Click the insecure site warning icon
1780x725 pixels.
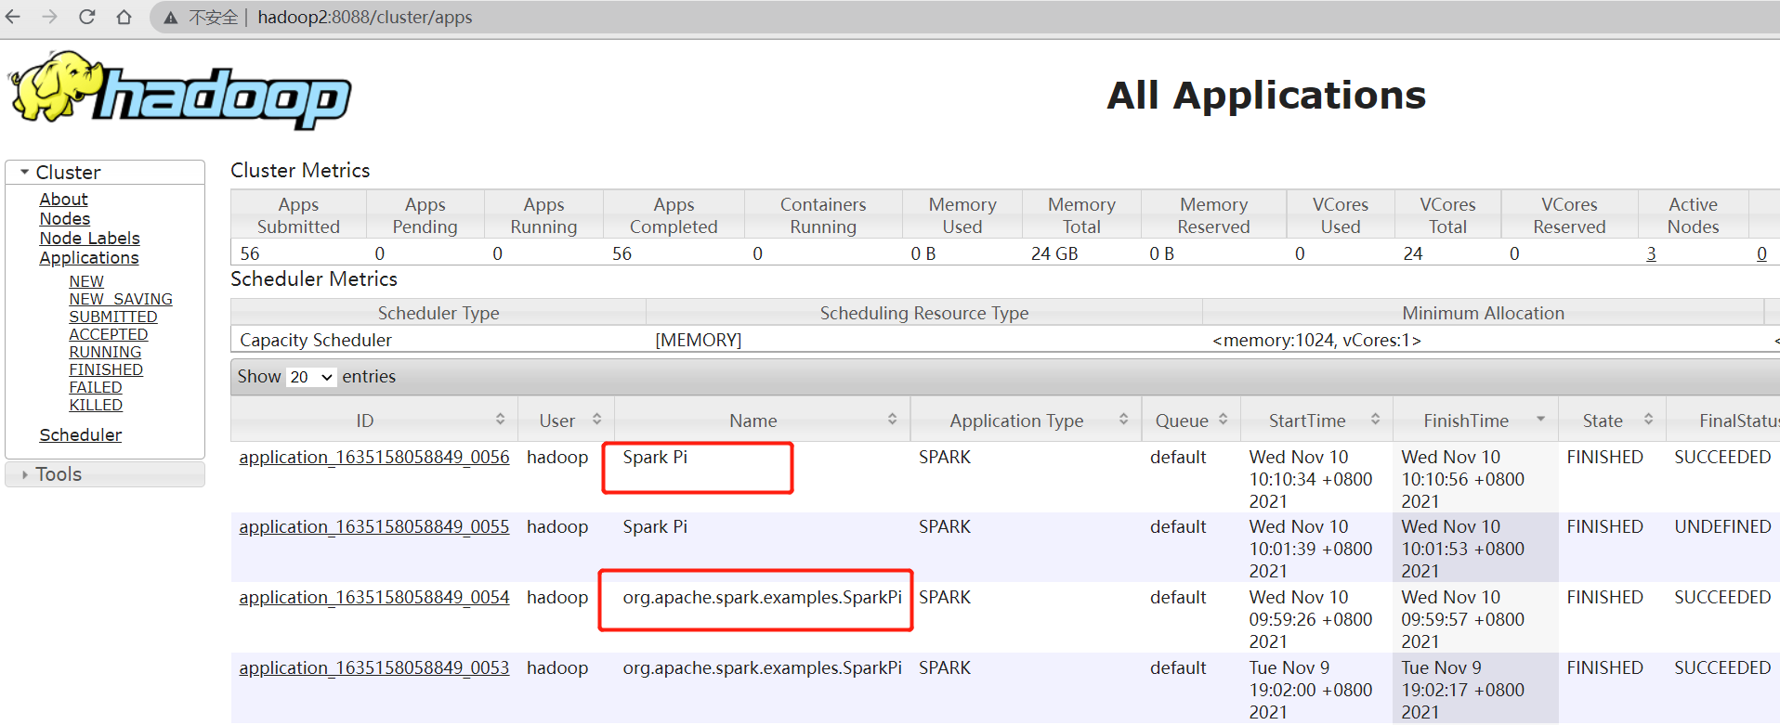coord(171,18)
